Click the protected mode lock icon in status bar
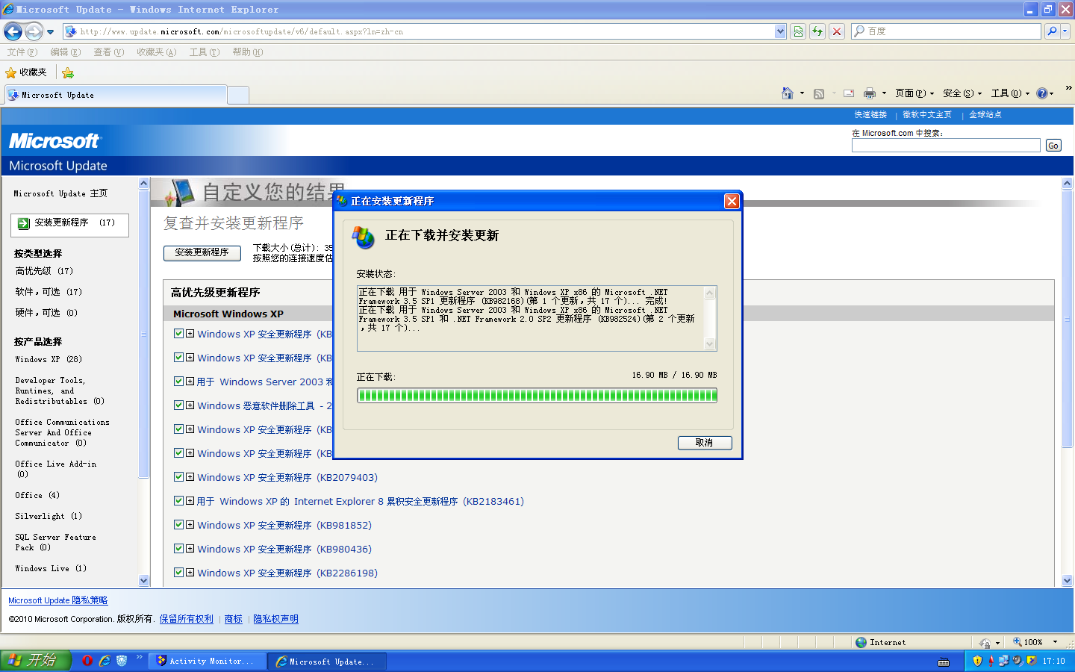 [985, 642]
